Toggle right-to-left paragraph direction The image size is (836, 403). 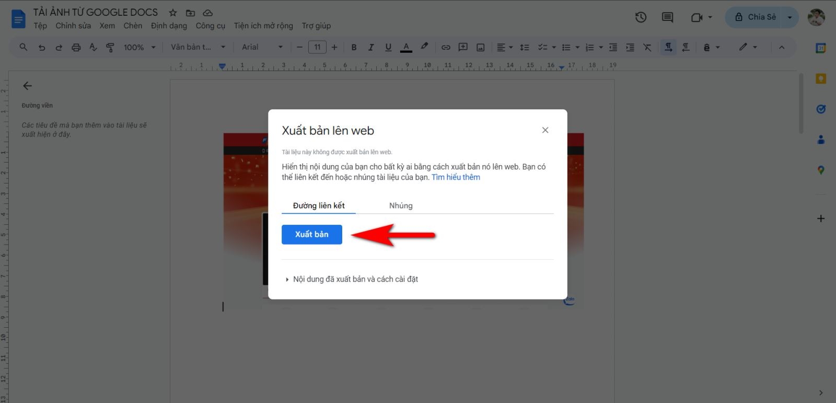[x=686, y=47]
